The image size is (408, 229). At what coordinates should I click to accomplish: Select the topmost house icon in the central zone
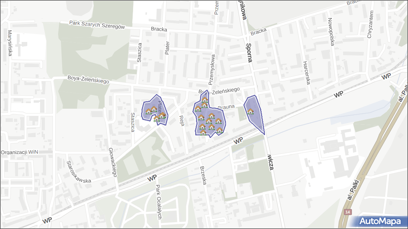click(204, 100)
